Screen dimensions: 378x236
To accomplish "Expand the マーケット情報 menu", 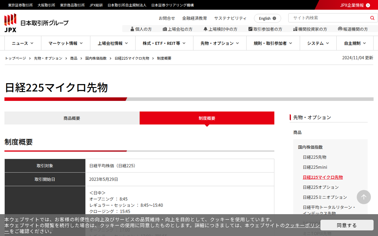I will (66, 43).
